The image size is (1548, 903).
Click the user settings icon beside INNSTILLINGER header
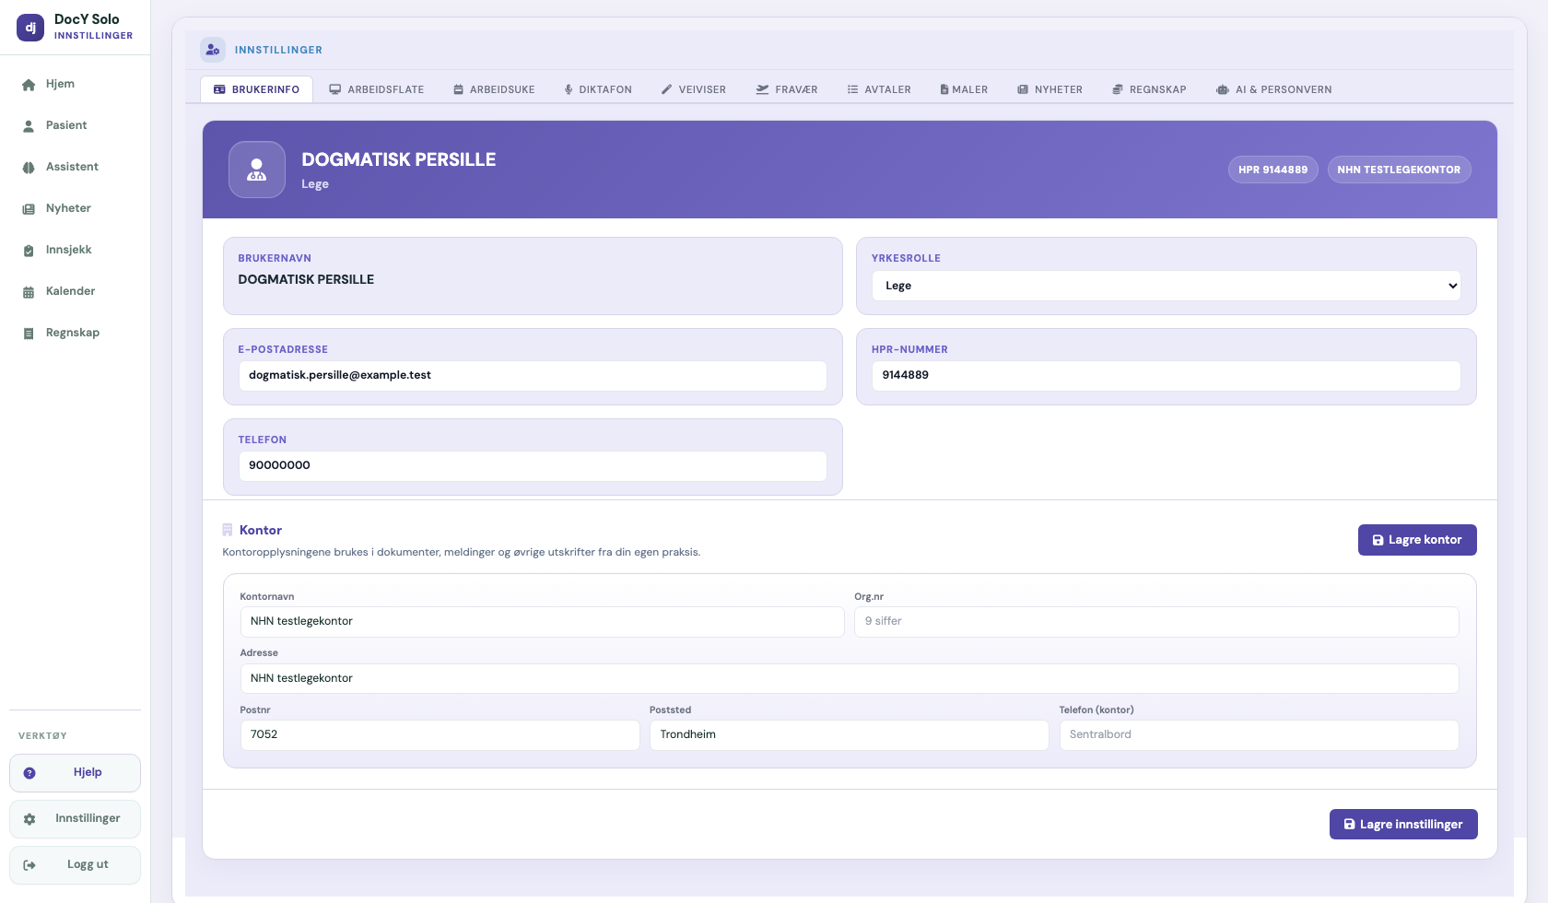tap(213, 50)
